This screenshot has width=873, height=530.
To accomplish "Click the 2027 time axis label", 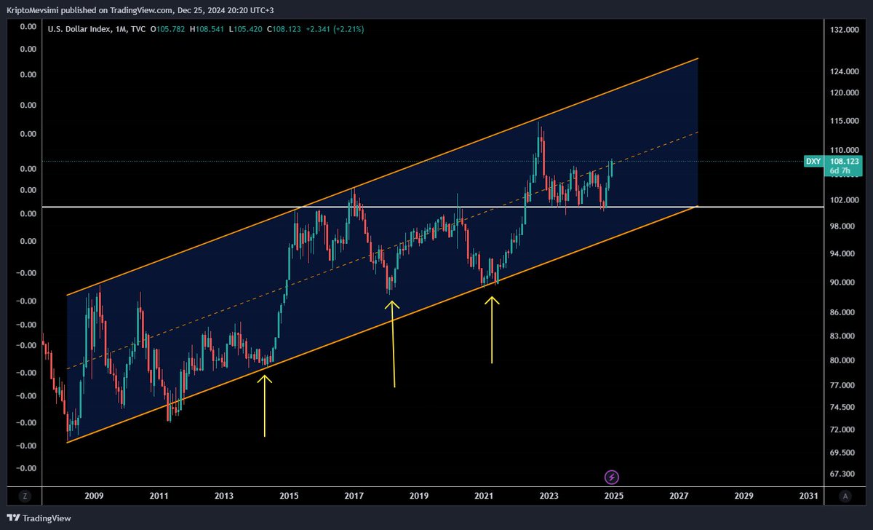I will point(679,496).
